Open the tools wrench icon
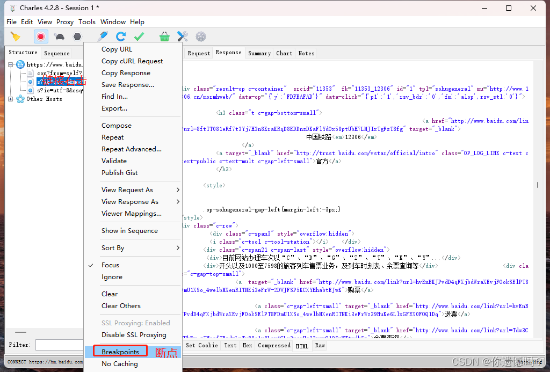This screenshot has height=372, width=550. coord(183,37)
